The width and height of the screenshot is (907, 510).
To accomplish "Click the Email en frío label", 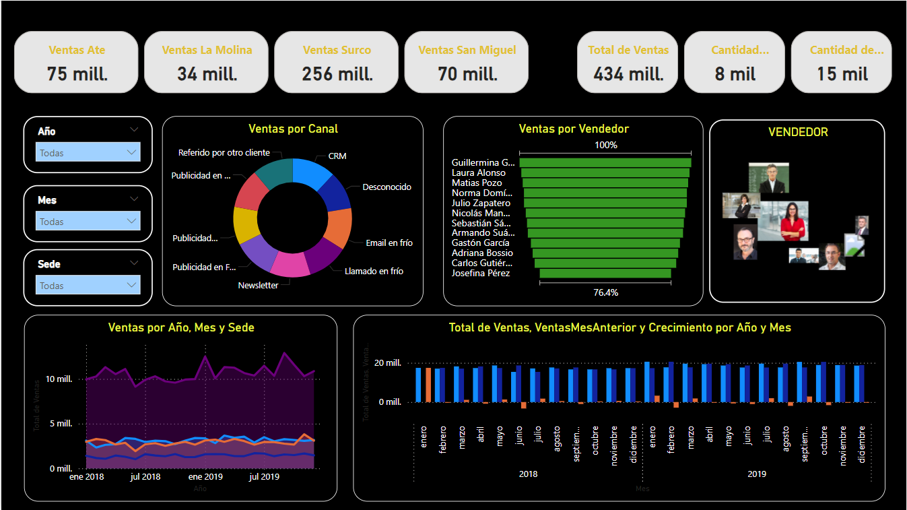I will (389, 243).
